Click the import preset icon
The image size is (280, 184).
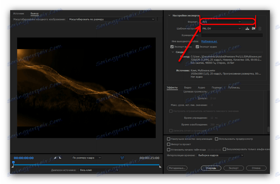click(253, 29)
